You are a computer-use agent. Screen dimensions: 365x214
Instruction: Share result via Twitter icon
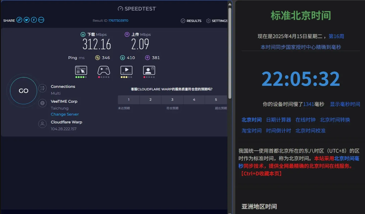pos(26,20)
